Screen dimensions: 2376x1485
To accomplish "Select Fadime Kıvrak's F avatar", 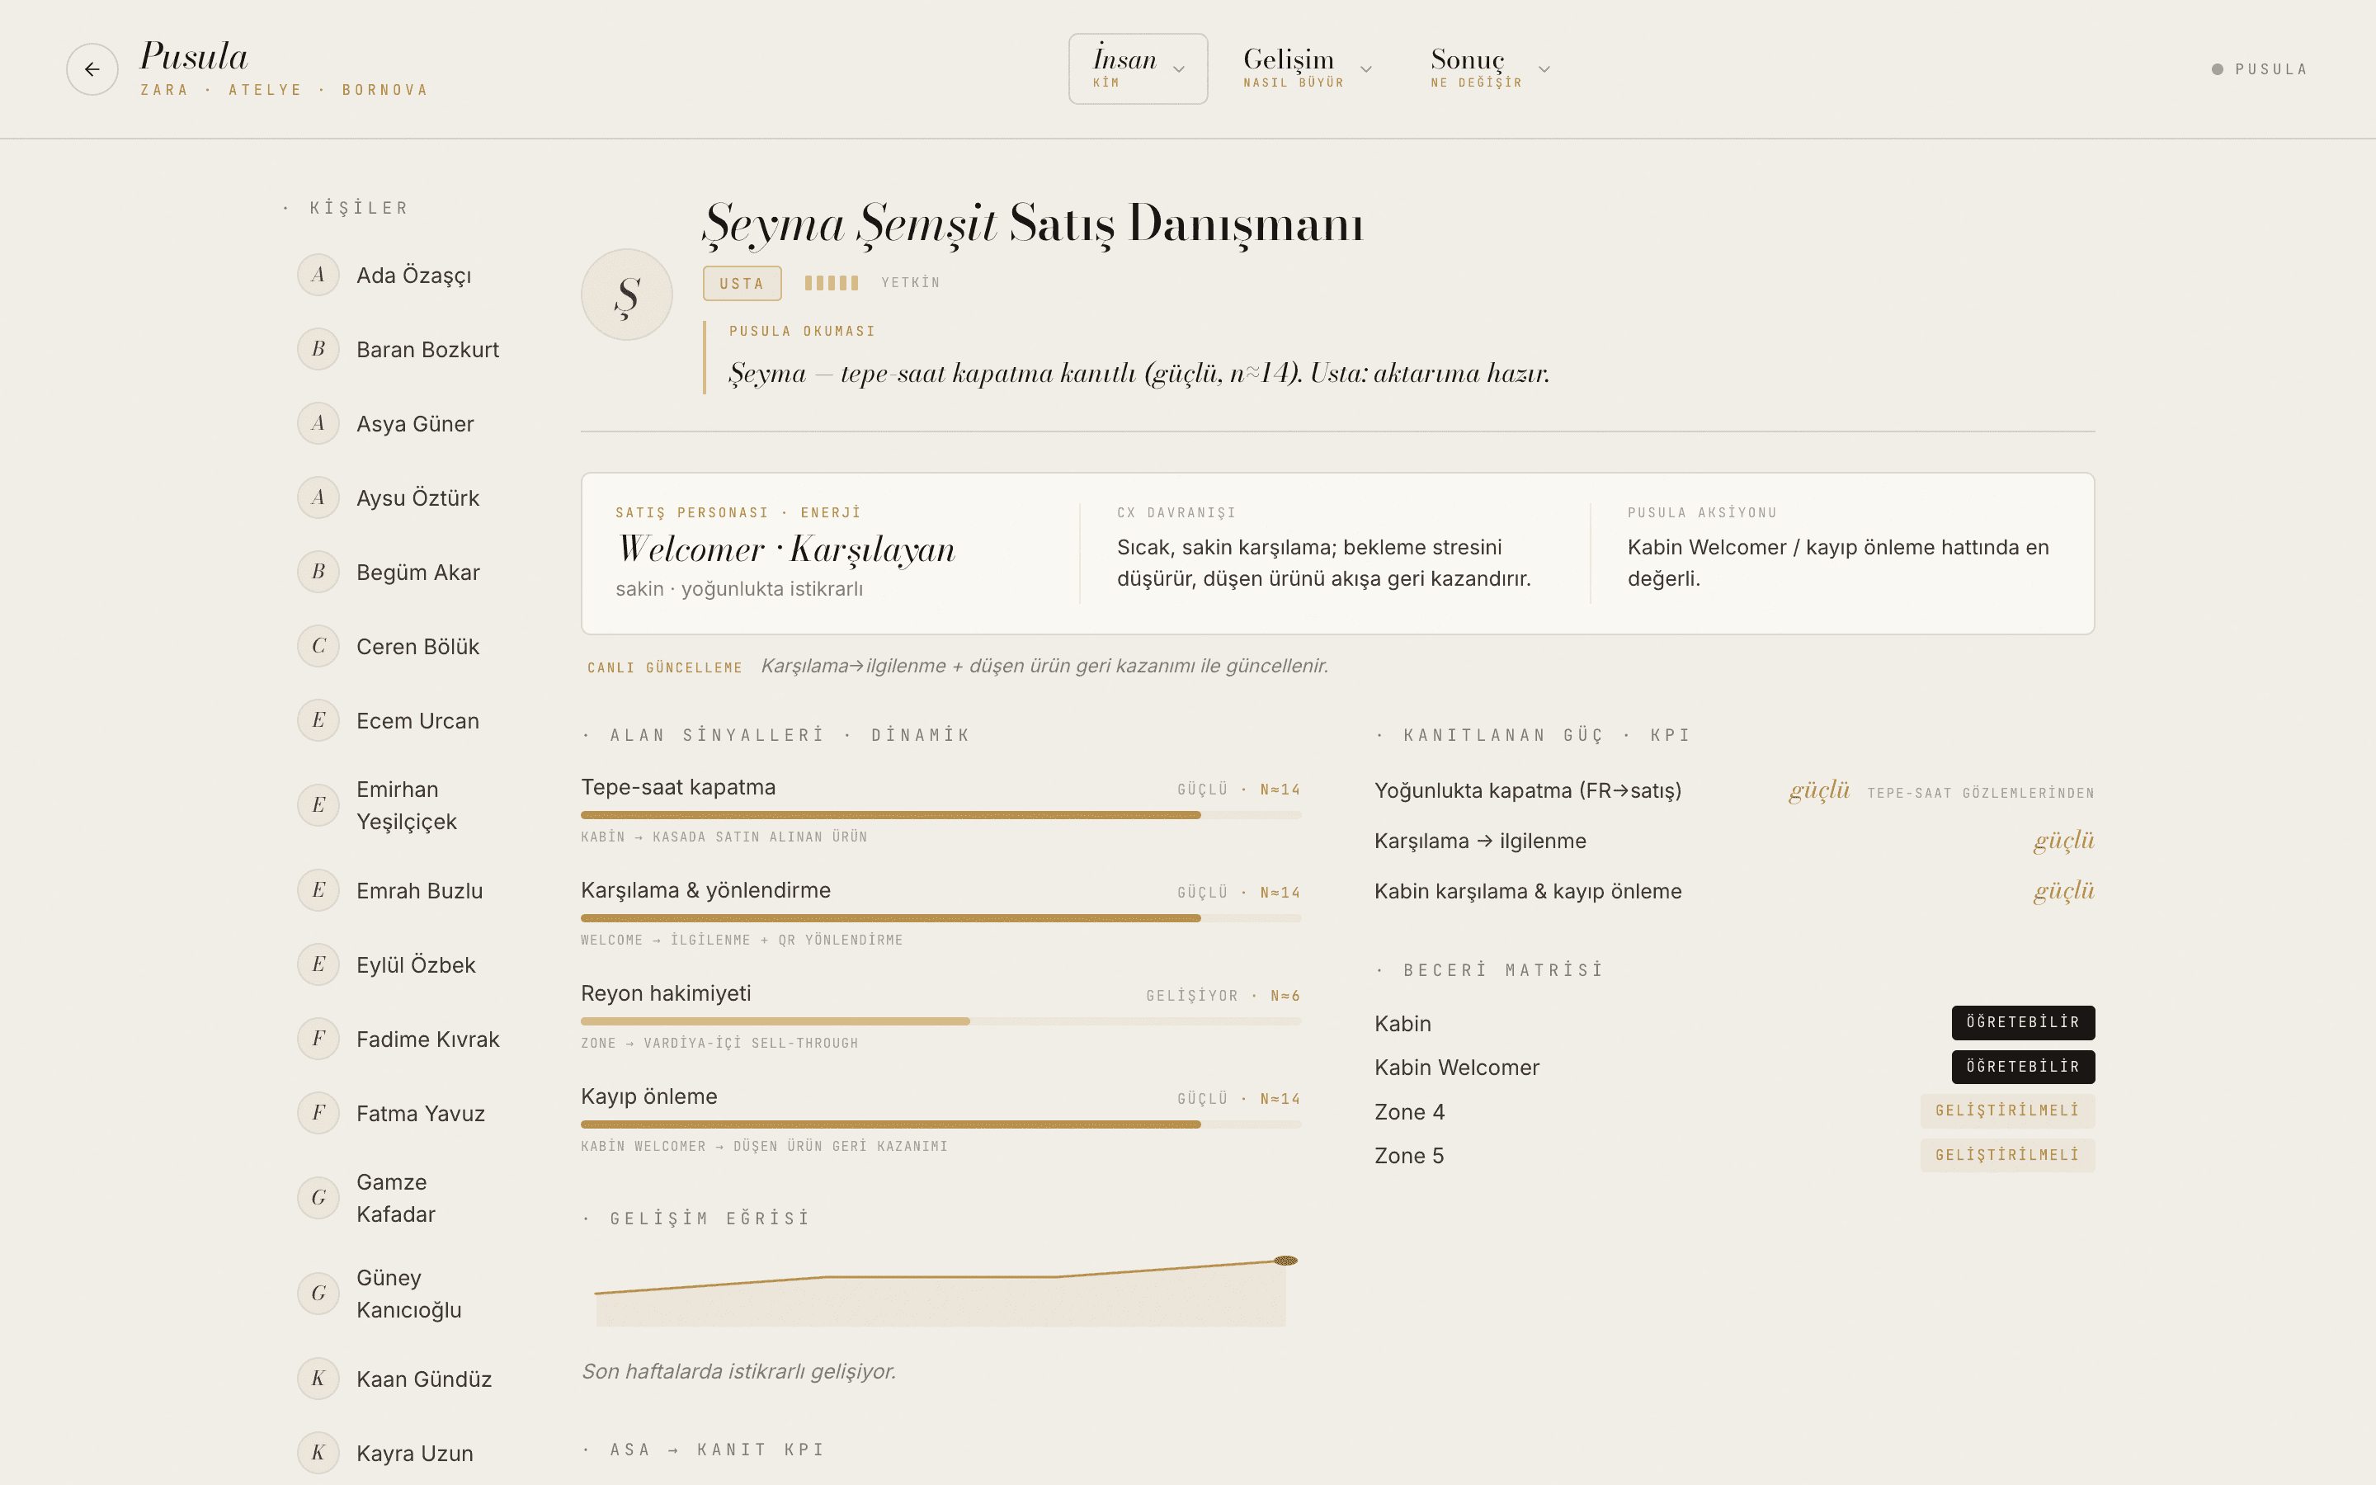I will [x=318, y=1039].
